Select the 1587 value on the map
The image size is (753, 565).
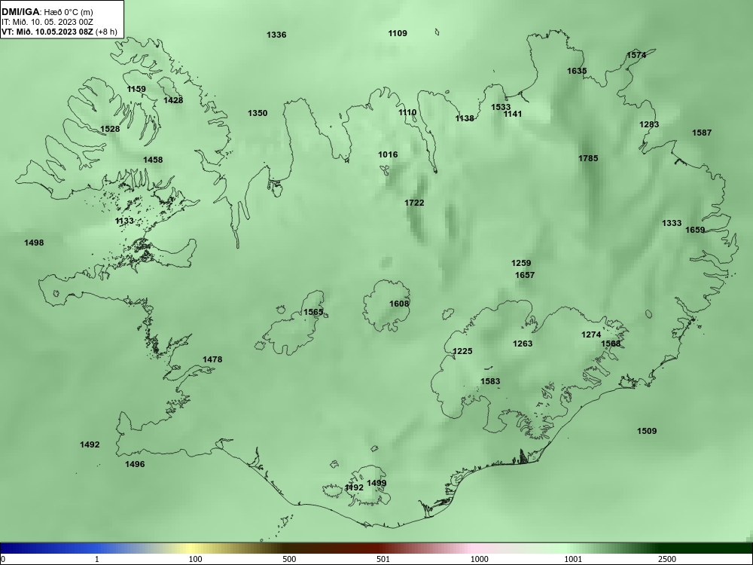(x=702, y=133)
